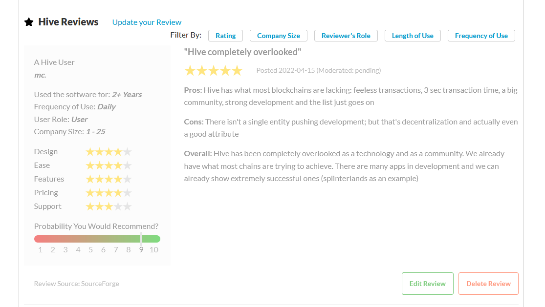Filter reviews by Length of Use
This screenshot has height=307, width=545.
click(x=413, y=36)
